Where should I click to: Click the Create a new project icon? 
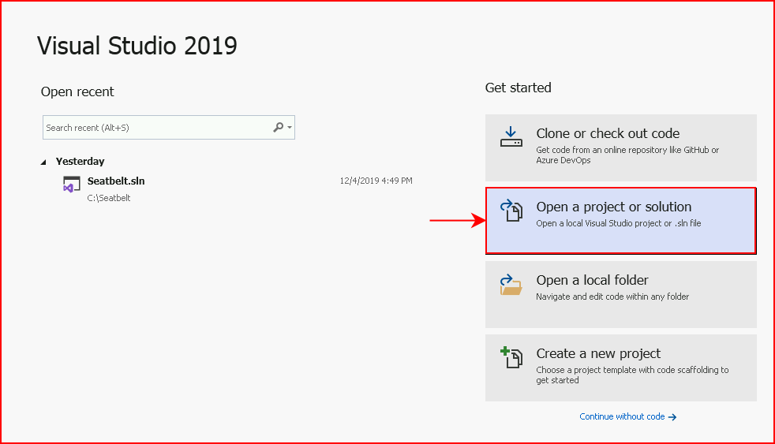point(511,357)
